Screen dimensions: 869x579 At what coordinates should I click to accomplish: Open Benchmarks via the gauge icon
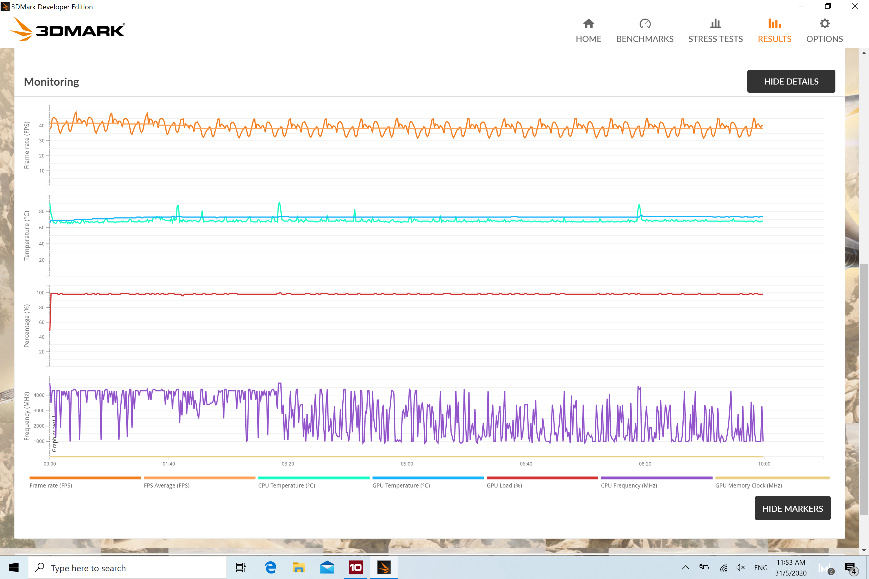click(645, 24)
